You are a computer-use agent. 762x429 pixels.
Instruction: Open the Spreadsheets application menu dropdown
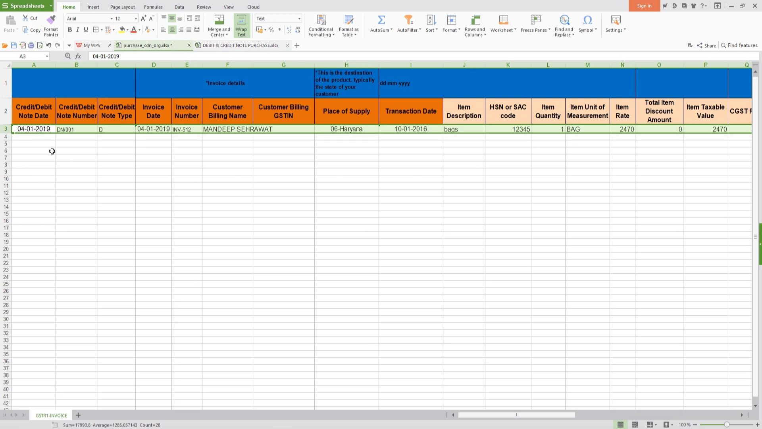coord(51,6)
